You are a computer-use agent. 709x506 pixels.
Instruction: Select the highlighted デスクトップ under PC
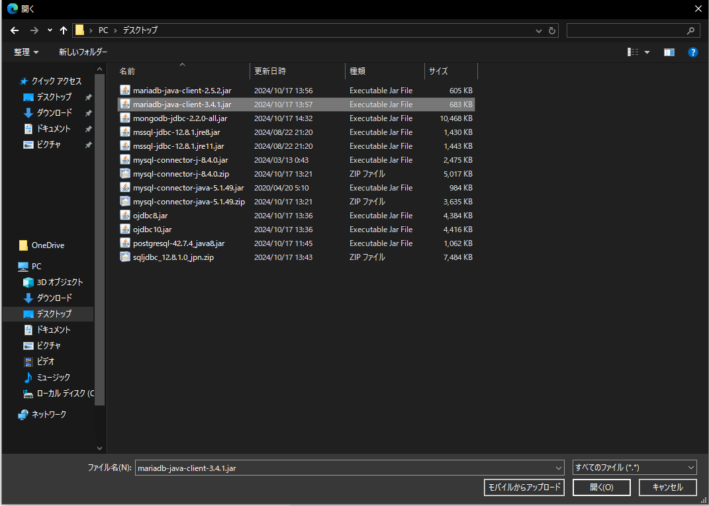[48, 314]
